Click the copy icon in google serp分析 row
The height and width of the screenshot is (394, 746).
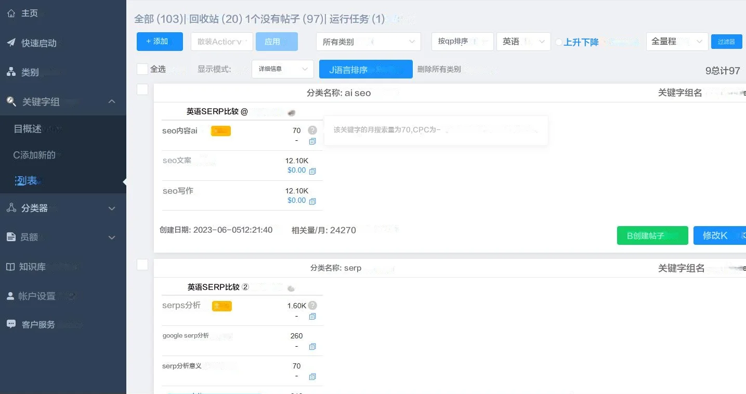pyautogui.click(x=312, y=347)
